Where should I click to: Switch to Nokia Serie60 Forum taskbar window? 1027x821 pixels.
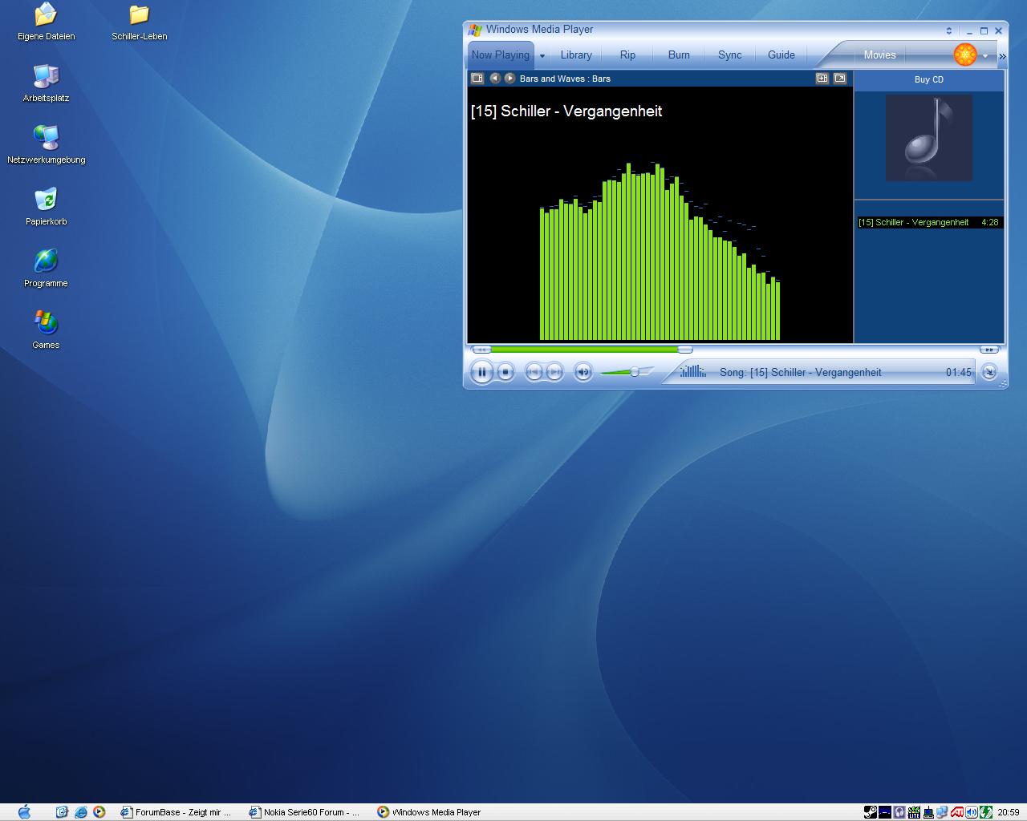pyautogui.click(x=306, y=812)
